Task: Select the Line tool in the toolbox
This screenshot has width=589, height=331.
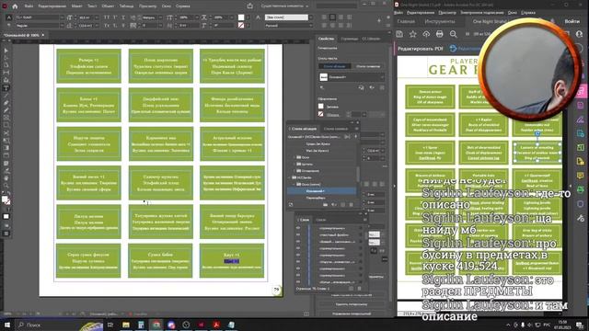Action: [x=6, y=96]
